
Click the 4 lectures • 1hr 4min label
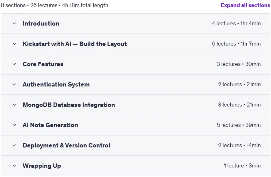236,23
